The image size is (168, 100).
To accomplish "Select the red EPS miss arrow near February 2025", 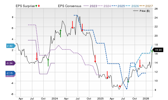I will point(107,75).
